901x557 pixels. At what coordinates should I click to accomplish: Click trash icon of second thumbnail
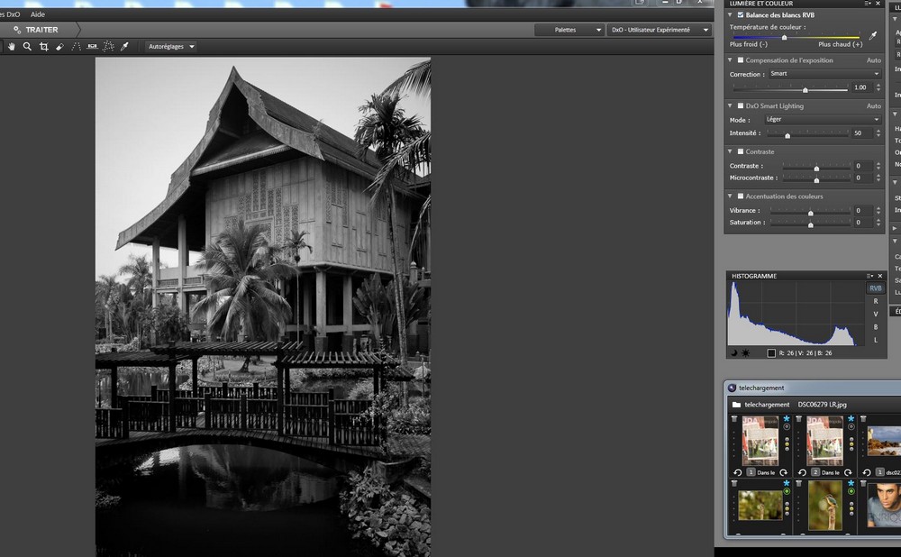coord(798,419)
